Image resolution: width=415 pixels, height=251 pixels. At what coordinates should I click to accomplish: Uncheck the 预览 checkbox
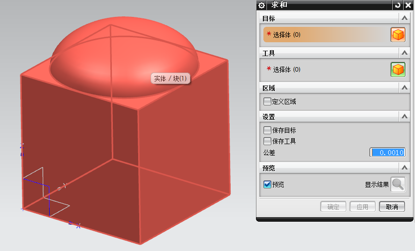(x=267, y=184)
